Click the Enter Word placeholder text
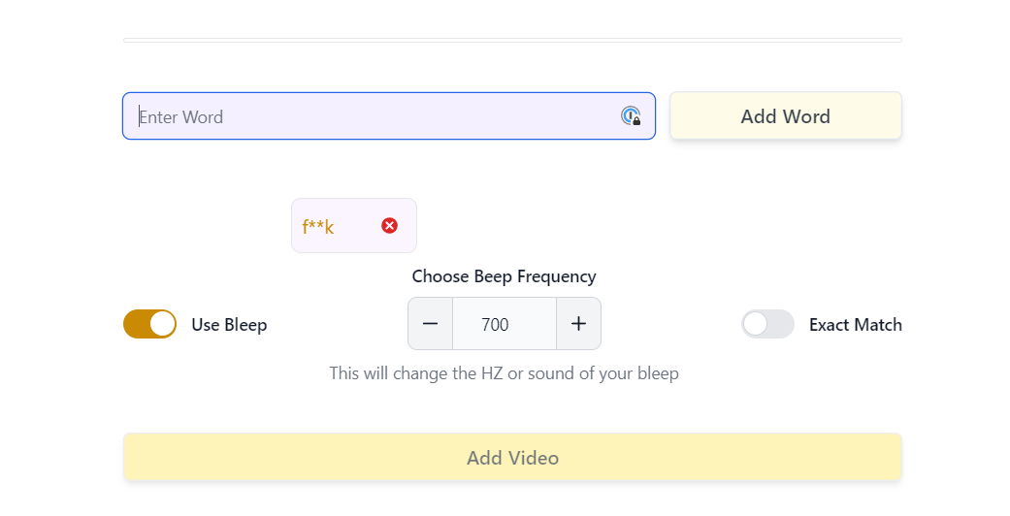This screenshot has height=516, width=1010. click(181, 117)
